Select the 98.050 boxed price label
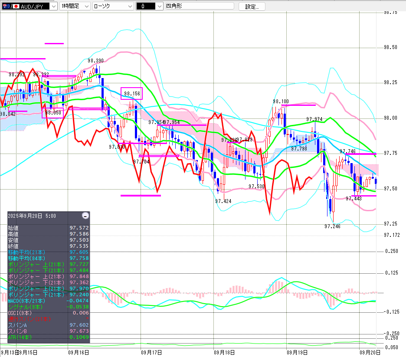 [x=52, y=113]
